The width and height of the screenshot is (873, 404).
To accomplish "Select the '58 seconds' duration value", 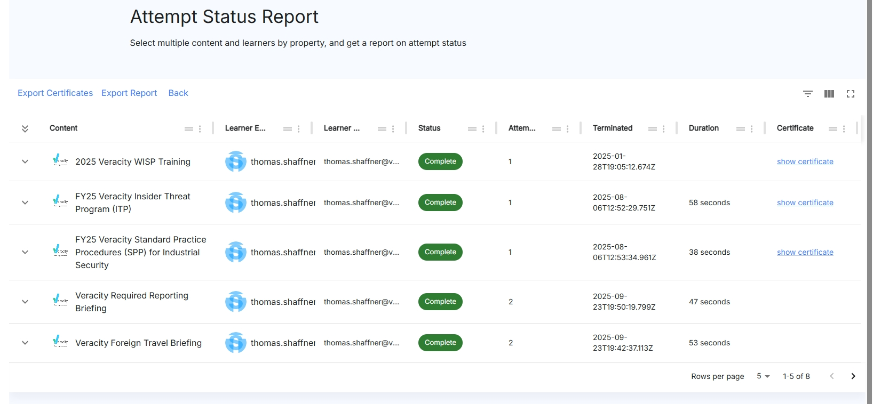I will (x=709, y=203).
